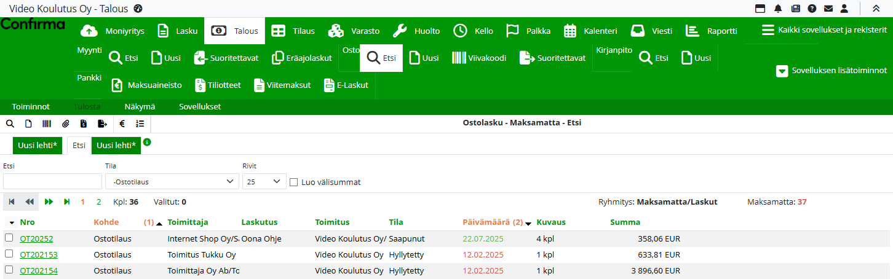Go to the next page with green double arrow

(x=49, y=202)
